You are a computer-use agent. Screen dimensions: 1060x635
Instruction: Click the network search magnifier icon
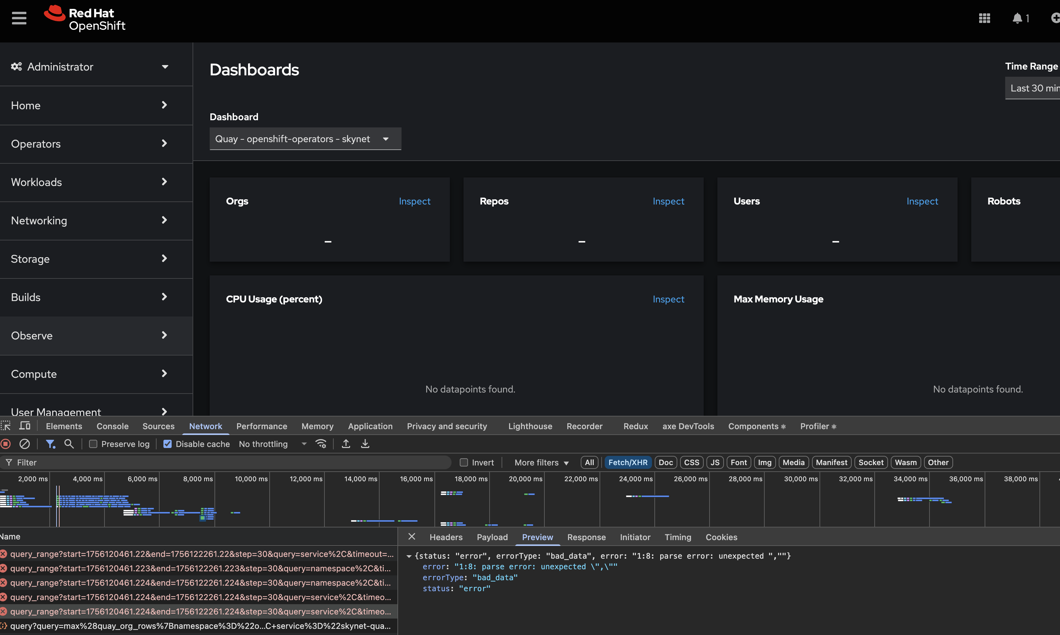pyautogui.click(x=69, y=444)
